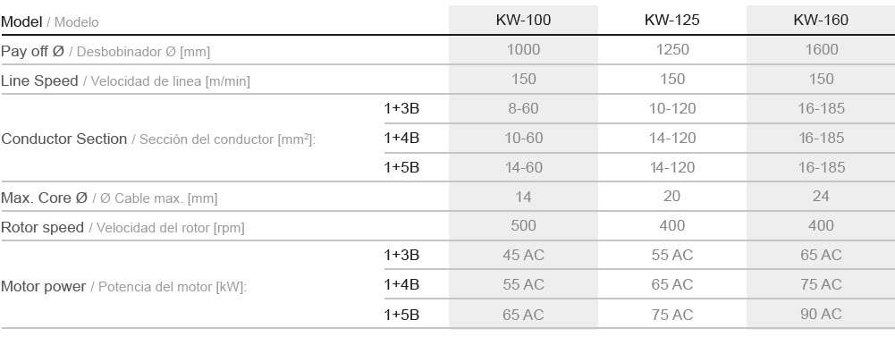Click the KW-100 column header
895x337 pixels.
(x=523, y=20)
